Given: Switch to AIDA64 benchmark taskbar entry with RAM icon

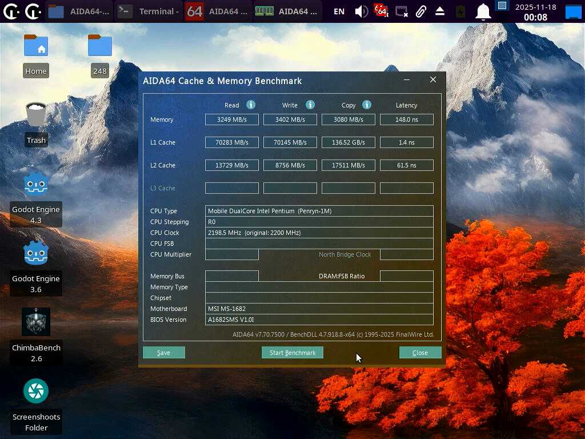Looking at the screenshot, I should 287,11.
